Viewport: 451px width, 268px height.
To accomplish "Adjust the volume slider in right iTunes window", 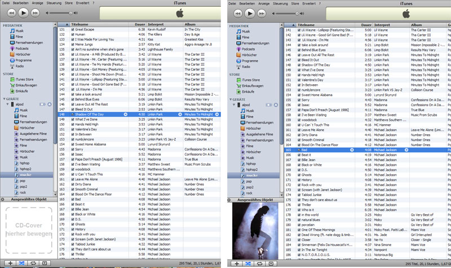I will pyautogui.click(x=297, y=13).
